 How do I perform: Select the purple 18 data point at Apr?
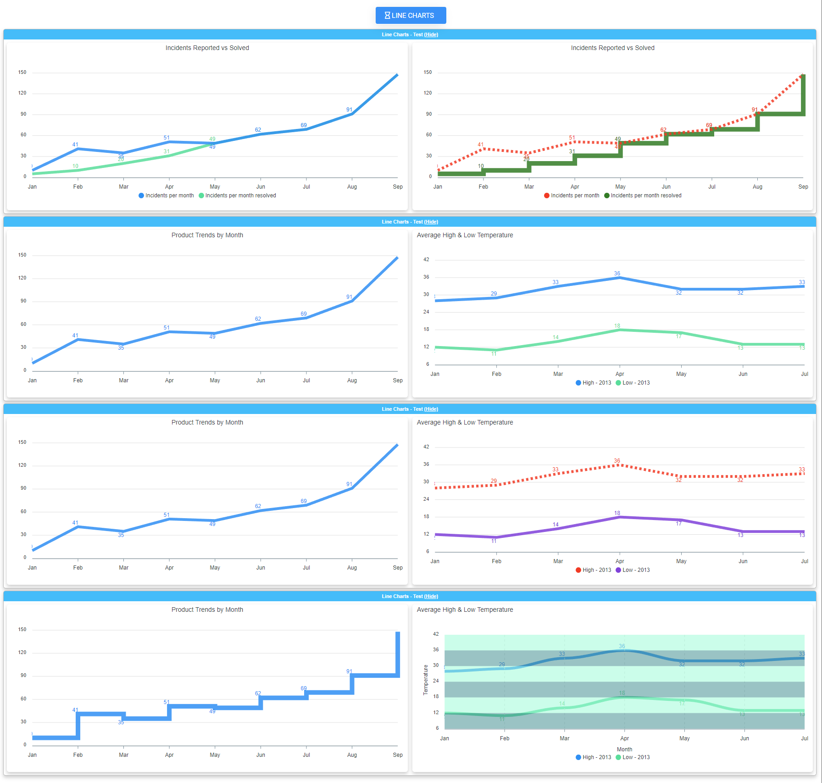tap(620, 517)
